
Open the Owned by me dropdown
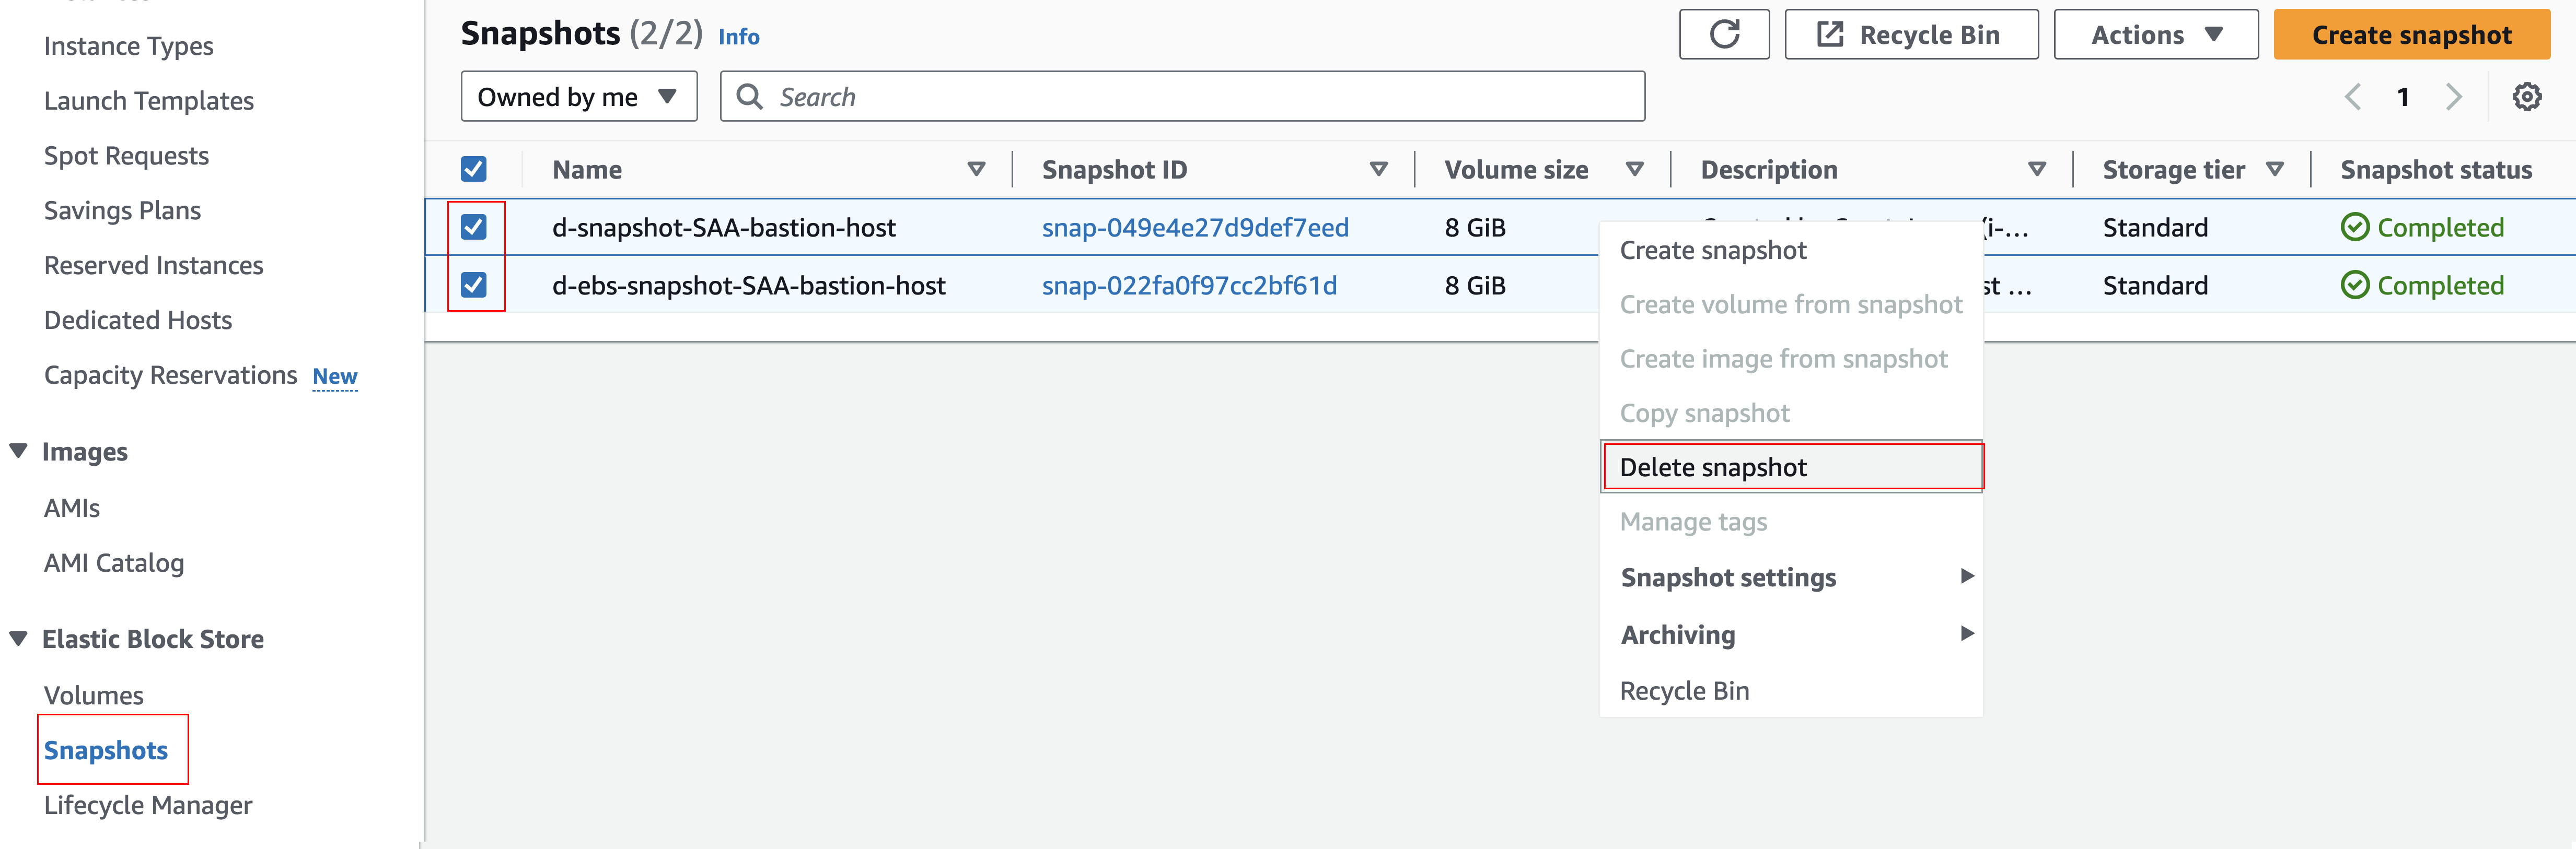[578, 97]
